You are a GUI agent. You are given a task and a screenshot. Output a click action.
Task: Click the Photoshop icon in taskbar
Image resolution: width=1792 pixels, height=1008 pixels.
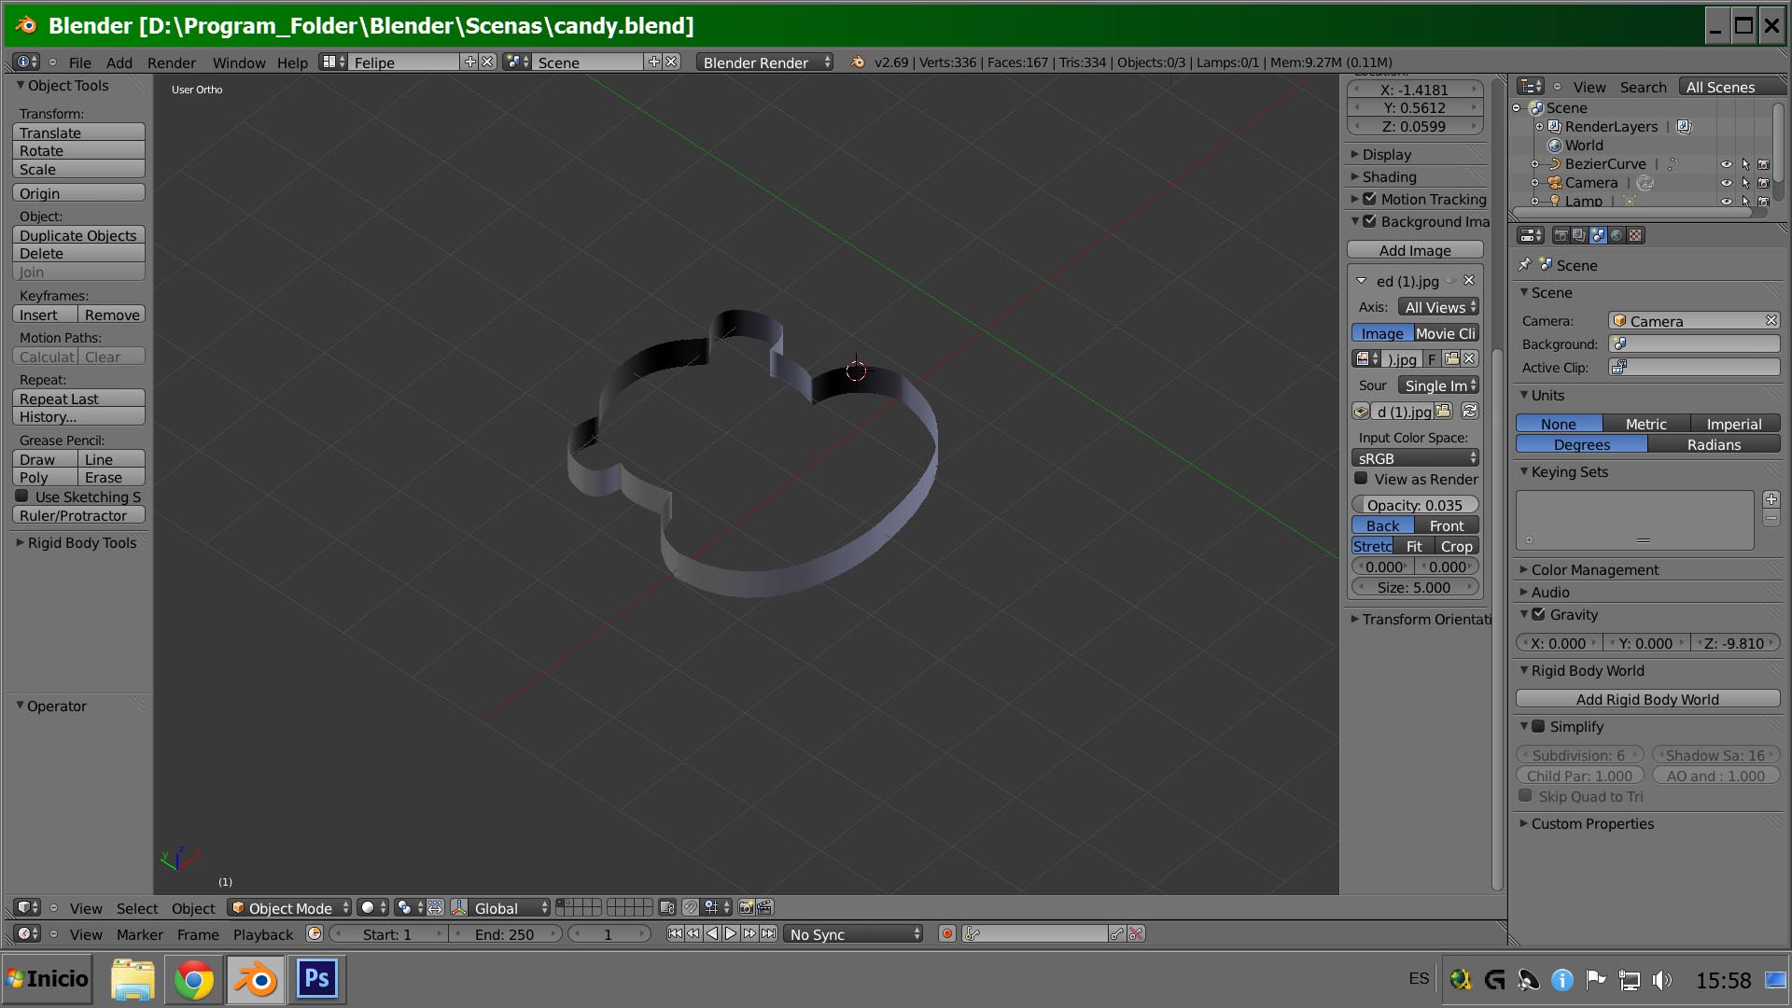tap(316, 979)
